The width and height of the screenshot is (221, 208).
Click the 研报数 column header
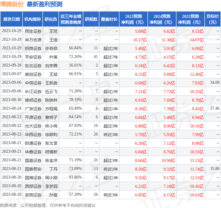click(x=91, y=19)
